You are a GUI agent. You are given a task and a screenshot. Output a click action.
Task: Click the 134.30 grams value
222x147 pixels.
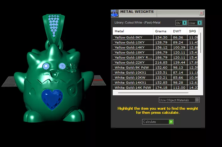[161, 38]
